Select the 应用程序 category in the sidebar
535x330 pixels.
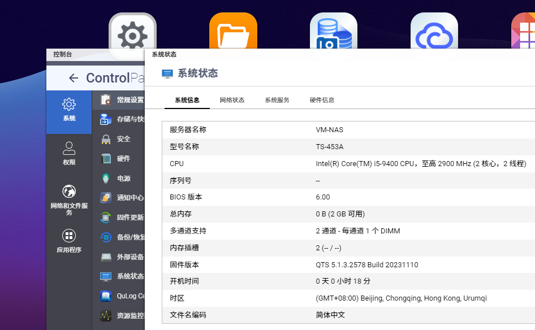pos(69,241)
